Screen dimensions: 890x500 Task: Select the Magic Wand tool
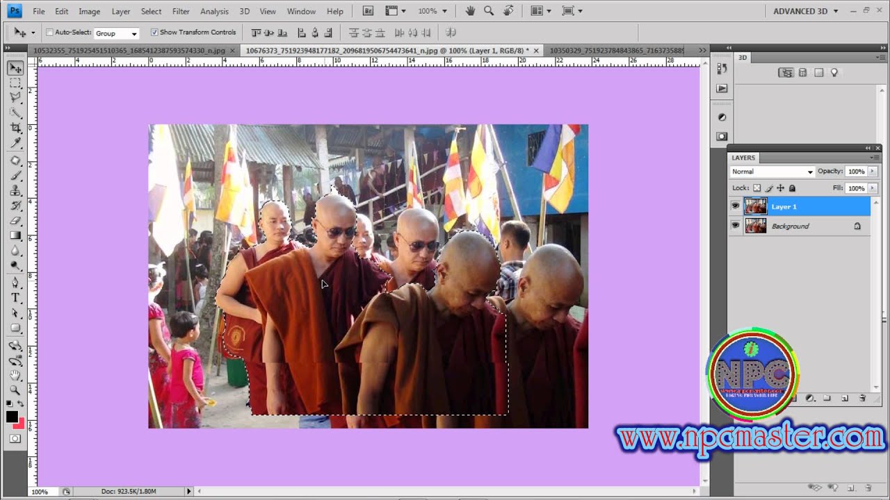15,113
